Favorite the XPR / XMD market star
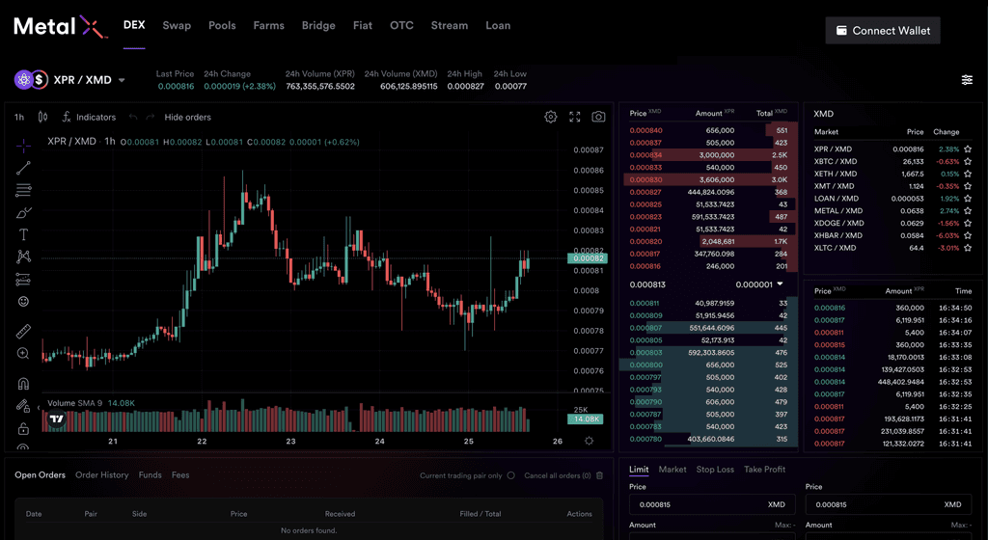Viewport: 988px width, 540px height. [968, 149]
